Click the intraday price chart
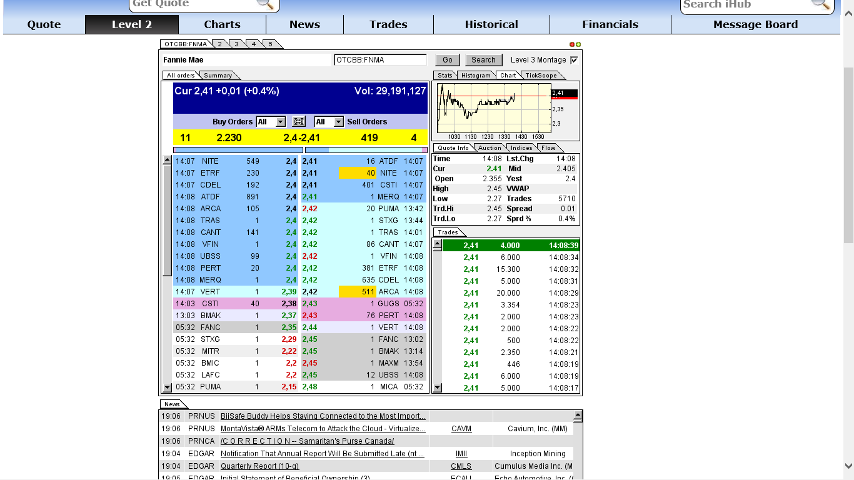The width and height of the screenshot is (854, 480). 494,108
